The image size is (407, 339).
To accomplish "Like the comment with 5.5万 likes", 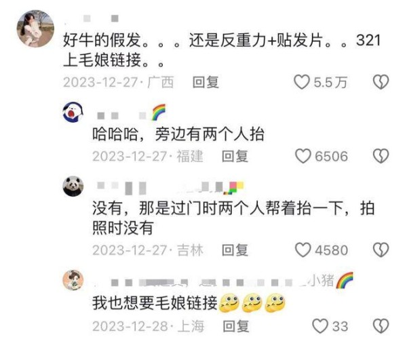I will tap(302, 82).
